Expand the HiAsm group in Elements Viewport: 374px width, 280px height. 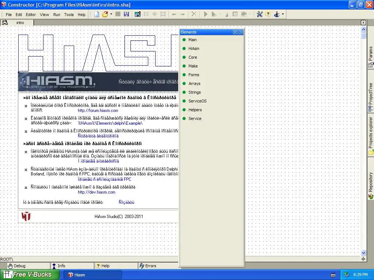(194, 48)
